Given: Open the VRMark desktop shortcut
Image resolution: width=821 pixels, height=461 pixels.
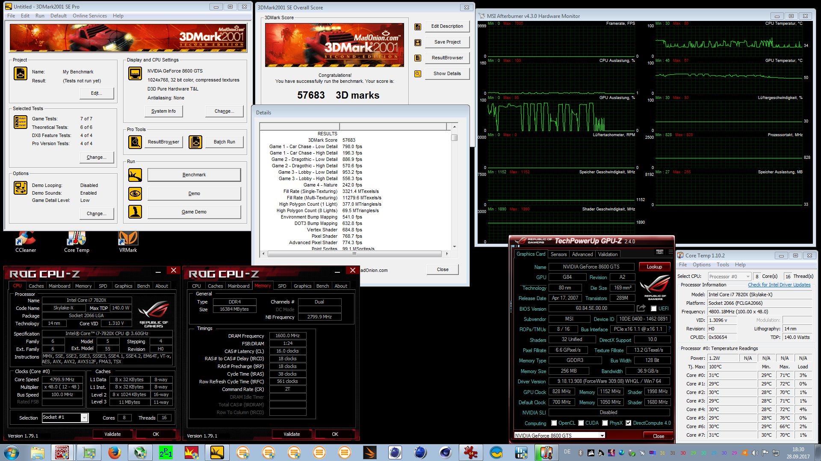Looking at the screenshot, I should coord(128,242).
